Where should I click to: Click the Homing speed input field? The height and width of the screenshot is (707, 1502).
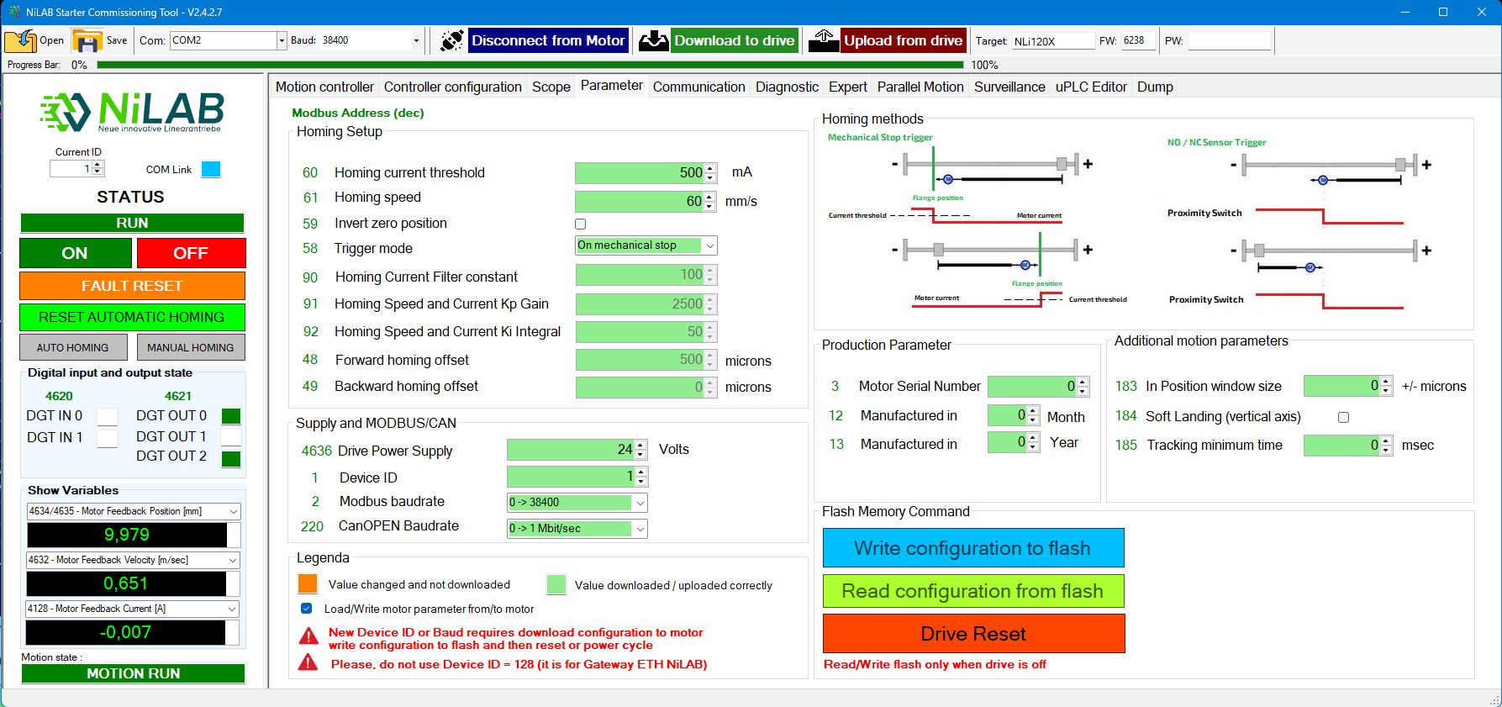639,202
